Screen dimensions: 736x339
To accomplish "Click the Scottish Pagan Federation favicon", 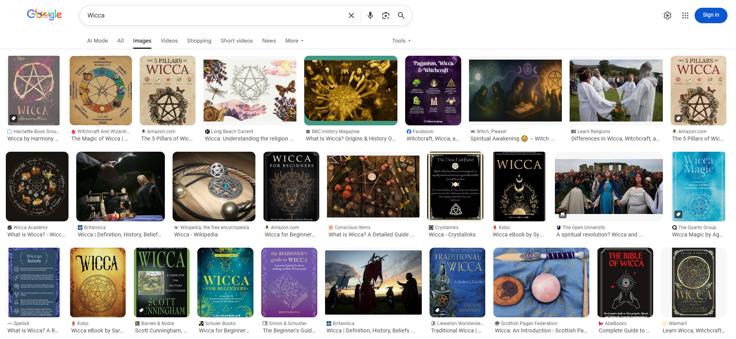I will pyautogui.click(x=497, y=324).
